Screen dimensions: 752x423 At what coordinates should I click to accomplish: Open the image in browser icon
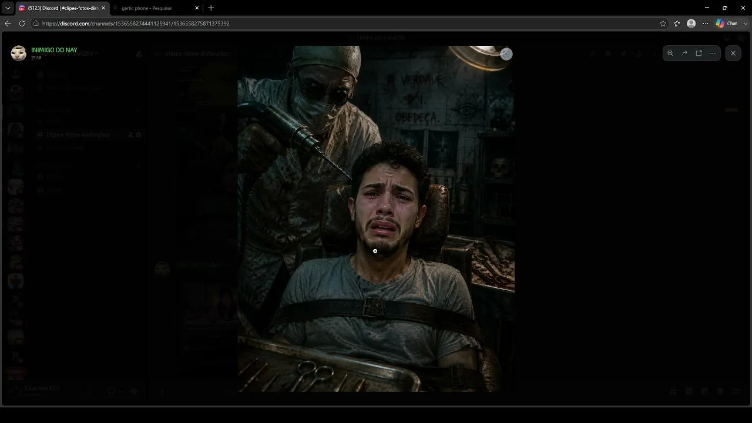pos(699,53)
